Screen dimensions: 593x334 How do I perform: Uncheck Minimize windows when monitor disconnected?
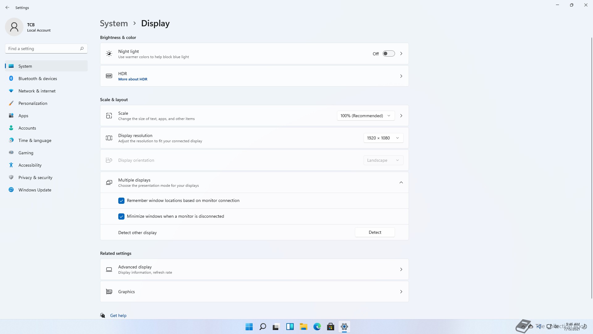pos(121,216)
